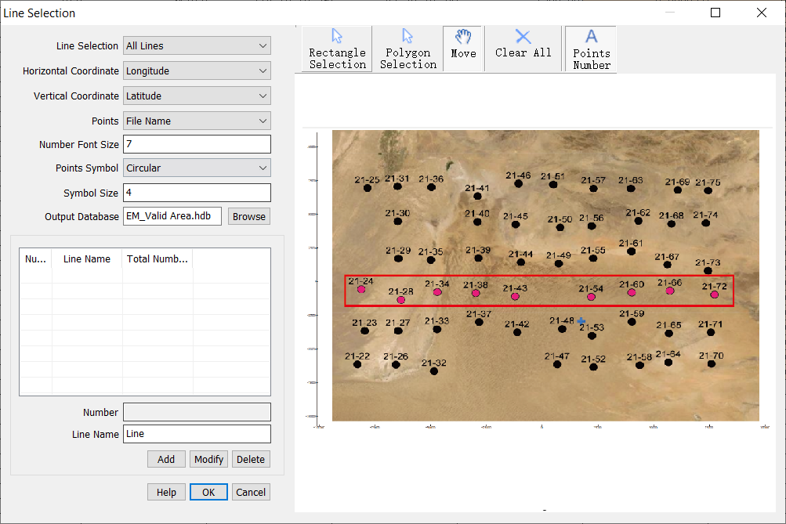Click the black point 21-59
786x524 pixels.
pos(632,322)
